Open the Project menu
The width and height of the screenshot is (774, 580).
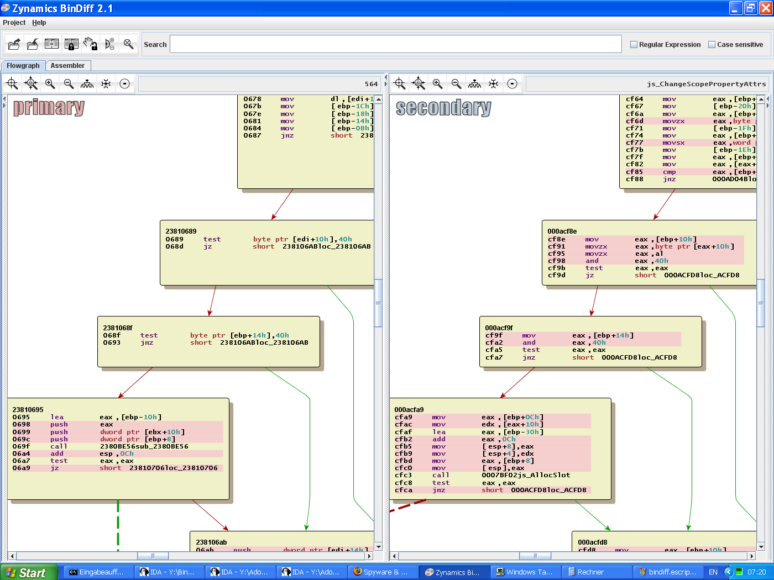pyautogui.click(x=14, y=23)
